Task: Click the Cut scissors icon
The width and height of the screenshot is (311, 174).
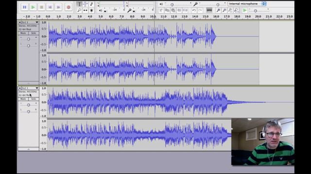Action: 161,10
